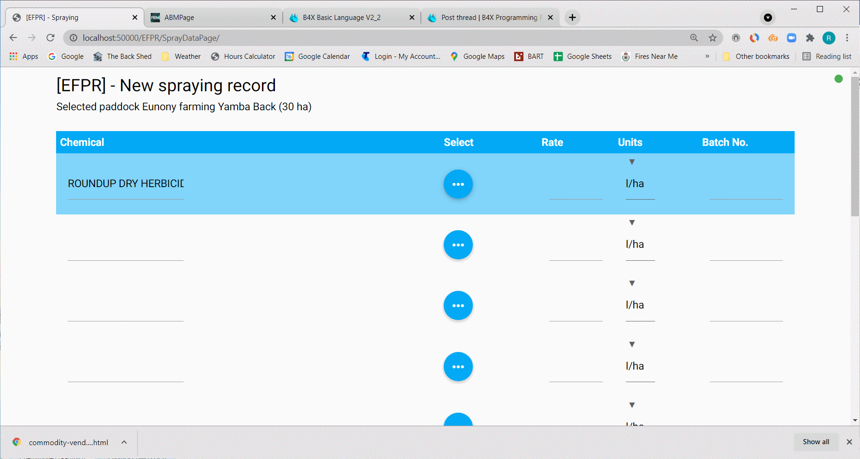The image size is (860, 459).
Task: Close the downloads bar
Action: (x=849, y=442)
